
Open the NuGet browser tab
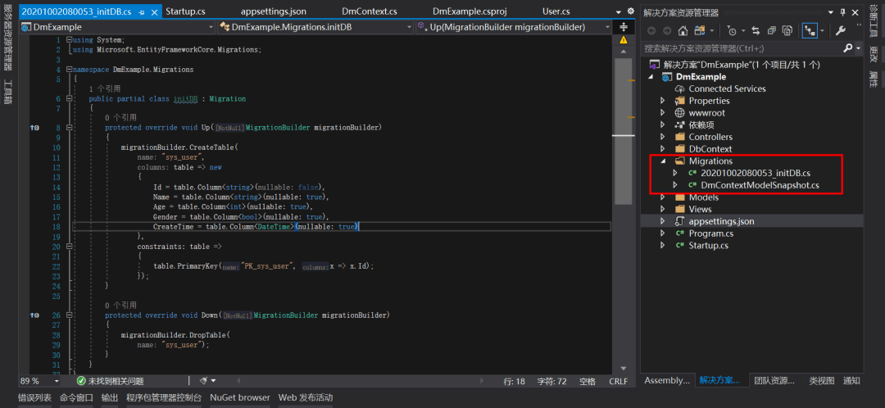click(240, 397)
